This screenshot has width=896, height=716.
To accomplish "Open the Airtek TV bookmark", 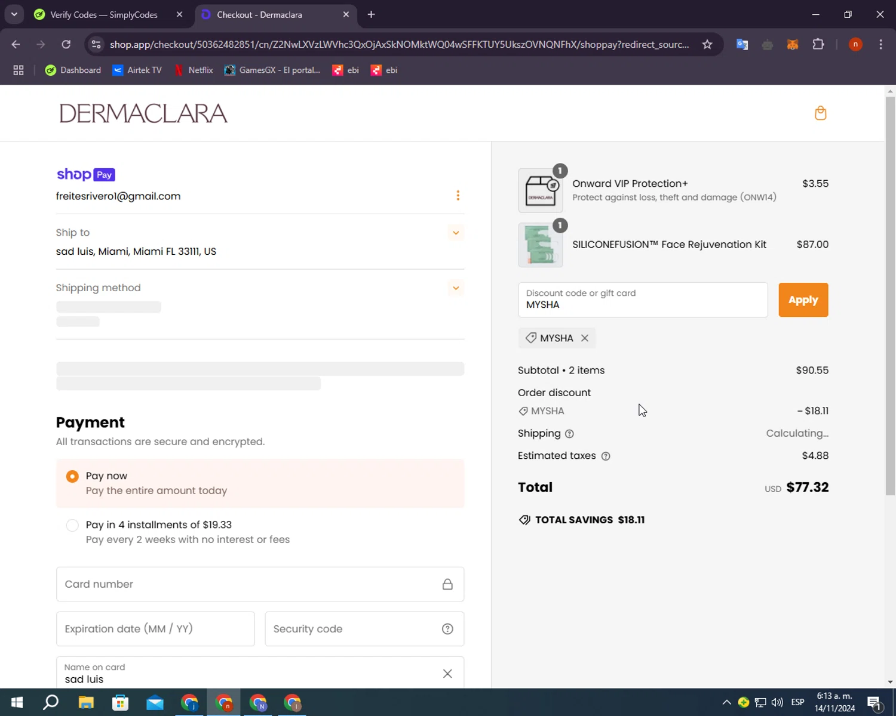I will pyautogui.click(x=137, y=70).
